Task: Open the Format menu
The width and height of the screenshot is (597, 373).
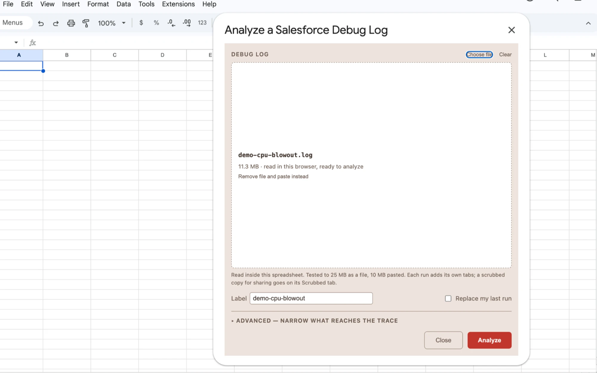Action: coord(98,4)
